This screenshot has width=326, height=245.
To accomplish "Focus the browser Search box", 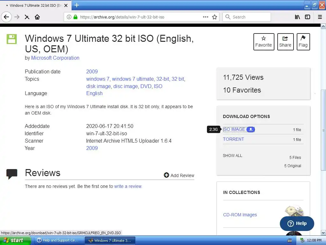I will pos(247,17).
